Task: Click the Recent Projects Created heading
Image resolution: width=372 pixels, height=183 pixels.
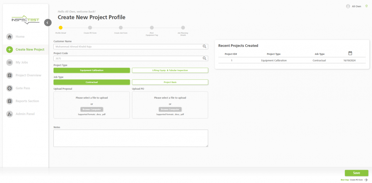Action: (238, 46)
